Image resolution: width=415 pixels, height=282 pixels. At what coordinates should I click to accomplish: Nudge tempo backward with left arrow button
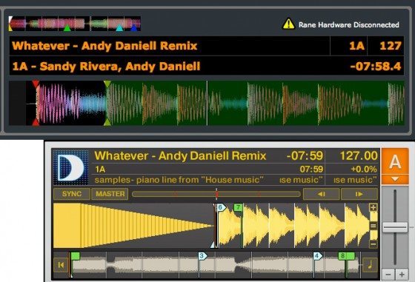coord(321,194)
